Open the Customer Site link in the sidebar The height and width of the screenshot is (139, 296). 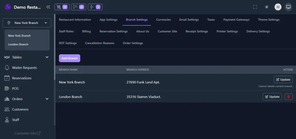(27, 133)
